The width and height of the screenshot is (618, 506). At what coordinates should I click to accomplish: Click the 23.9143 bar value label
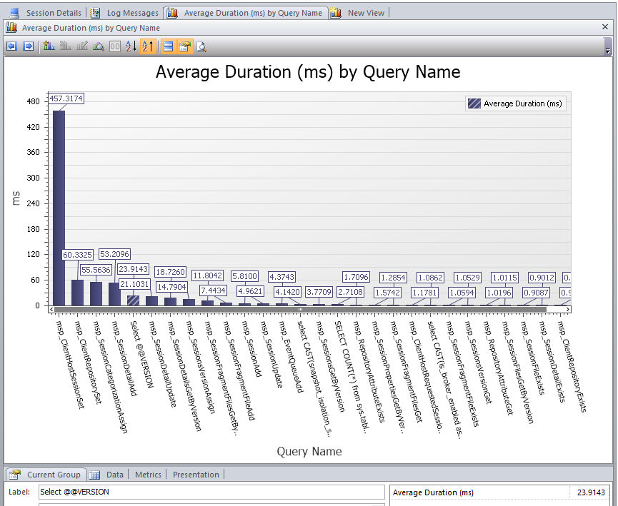click(x=133, y=269)
